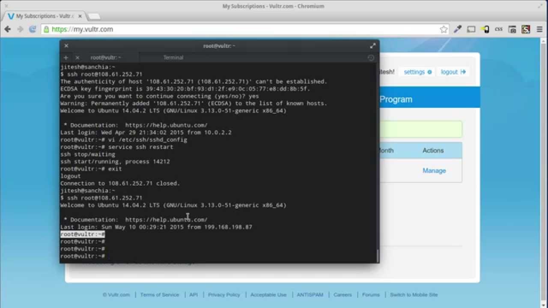Image resolution: width=548 pixels, height=308 pixels.
Task: Select the My Subscriptions - Vultr tab
Action: tap(44, 16)
